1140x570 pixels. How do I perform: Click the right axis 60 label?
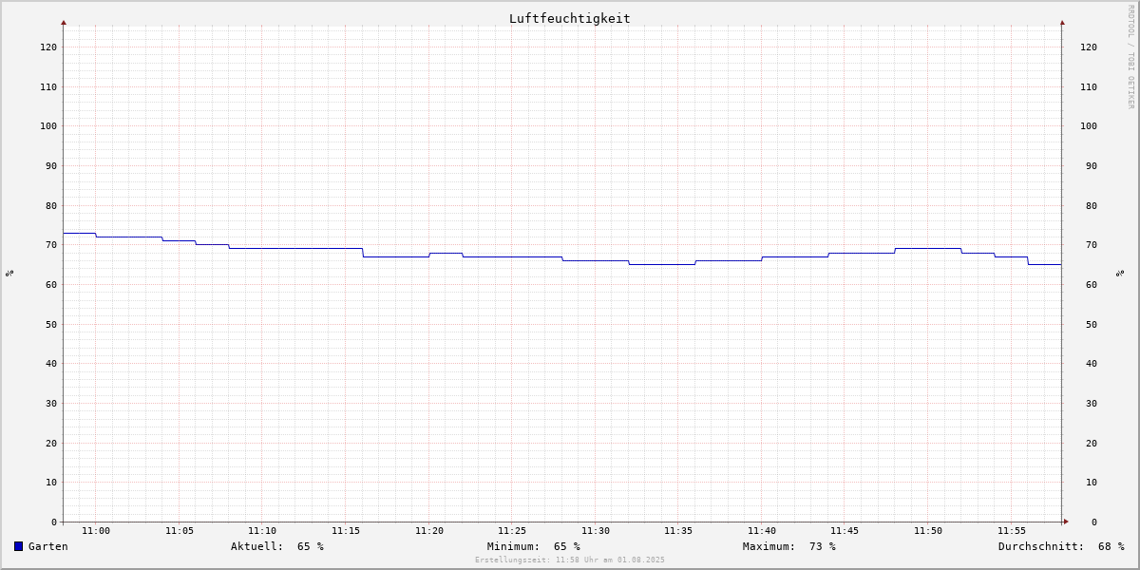(x=1092, y=284)
